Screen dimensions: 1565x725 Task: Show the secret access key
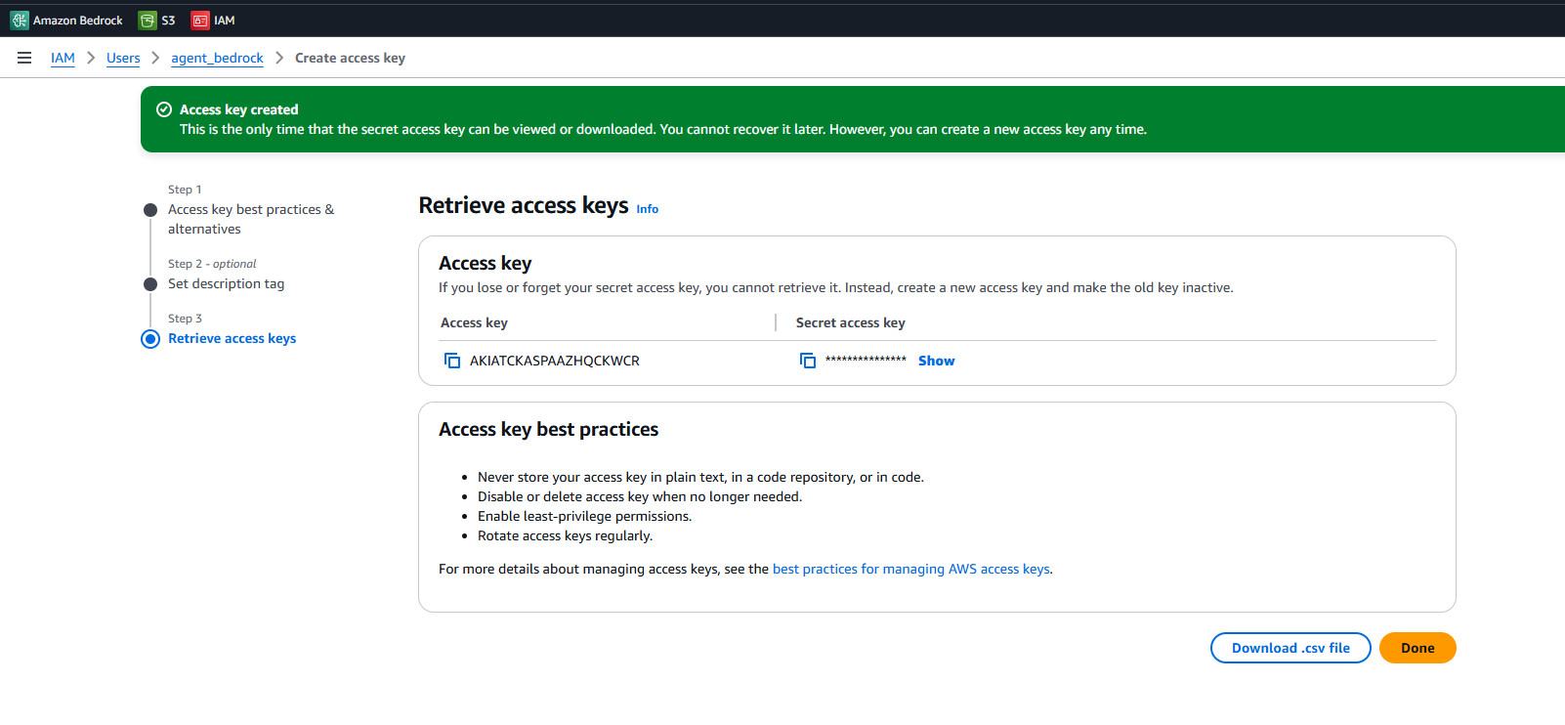point(936,361)
